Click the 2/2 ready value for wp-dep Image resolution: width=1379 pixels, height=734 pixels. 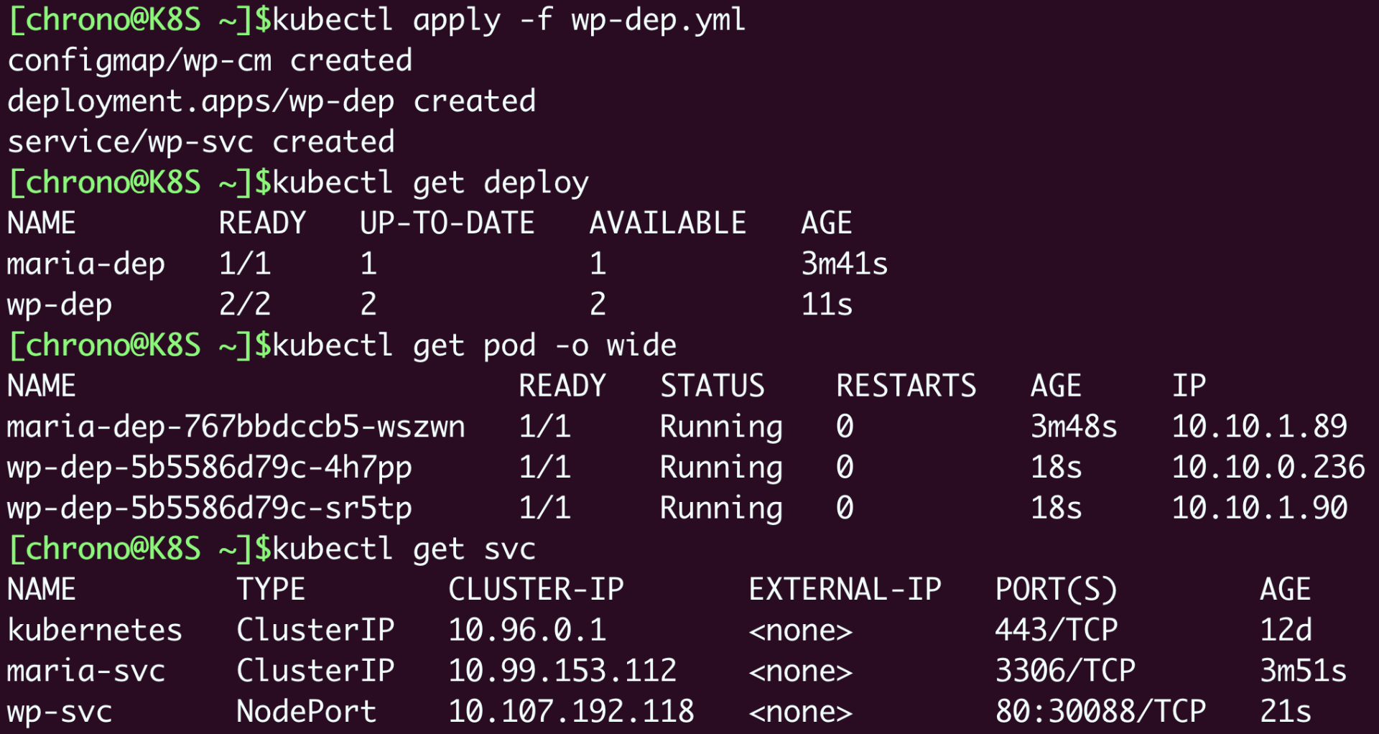[245, 305]
